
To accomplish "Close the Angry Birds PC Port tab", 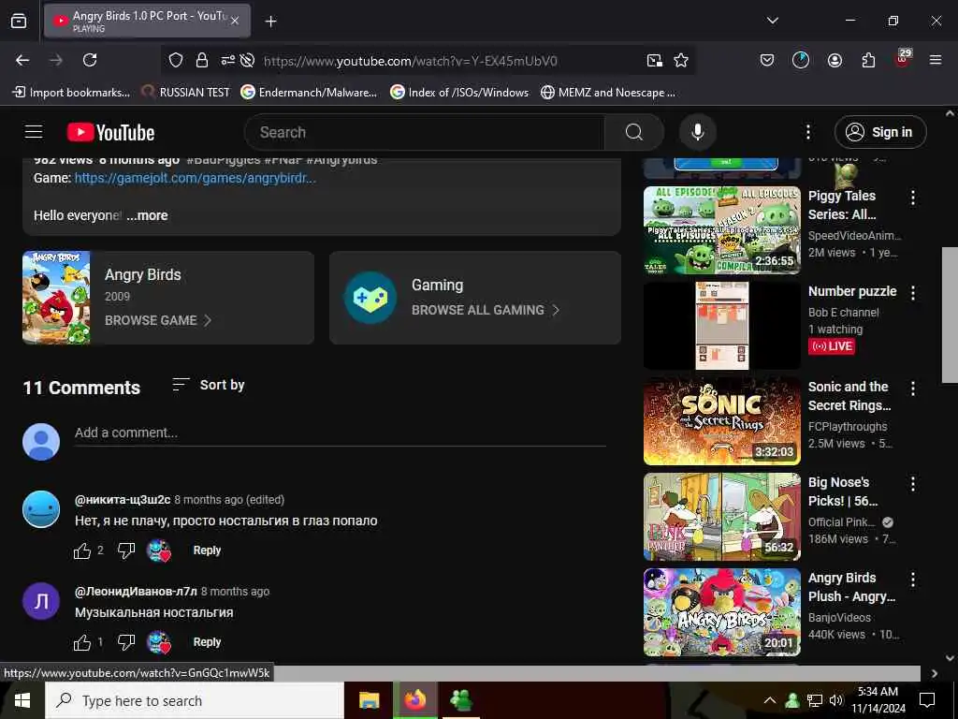I will 235,21.
